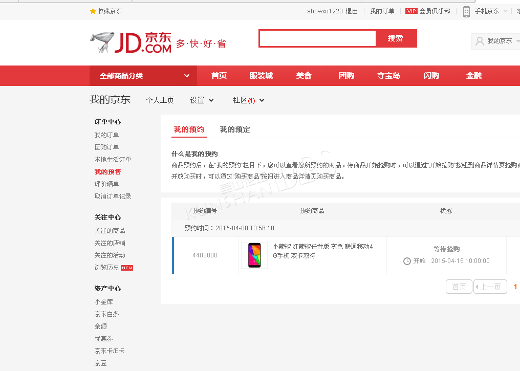Select page number 1 in pagination

pos(515,287)
